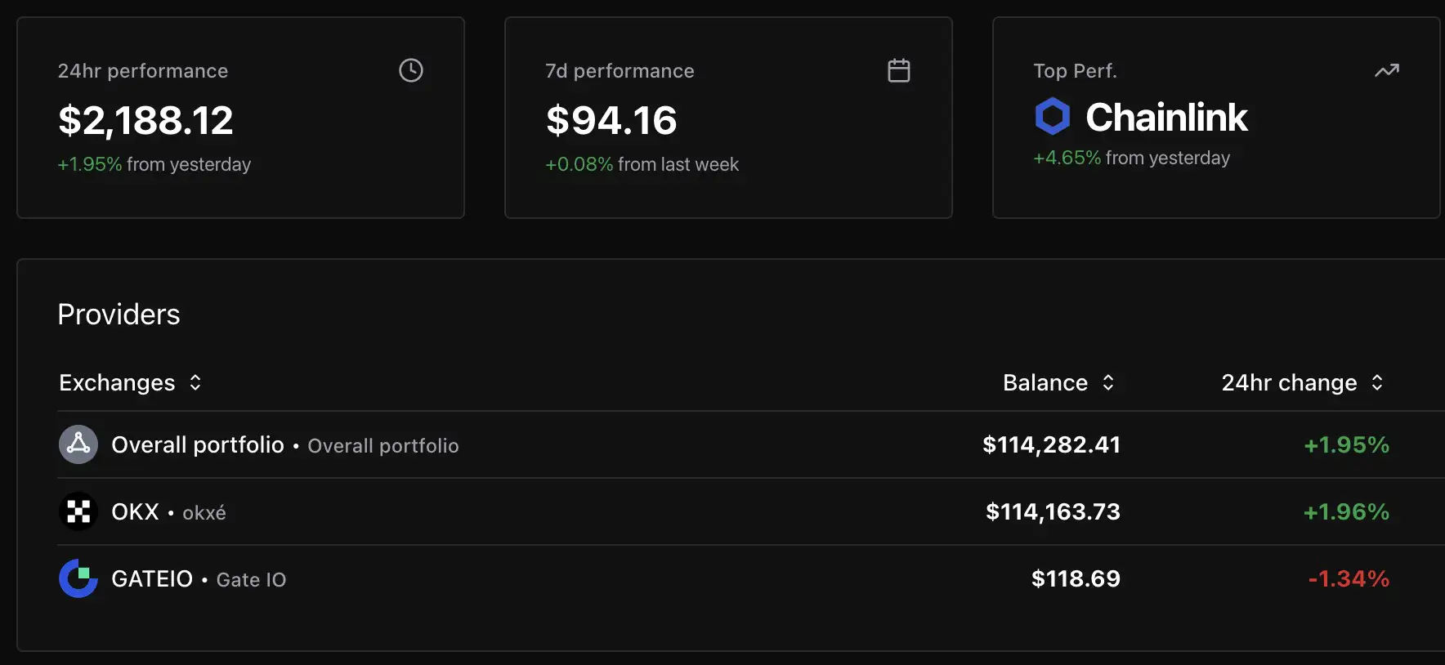
Task: Select the OKX provider row
Action: pyautogui.click(x=572, y=511)
